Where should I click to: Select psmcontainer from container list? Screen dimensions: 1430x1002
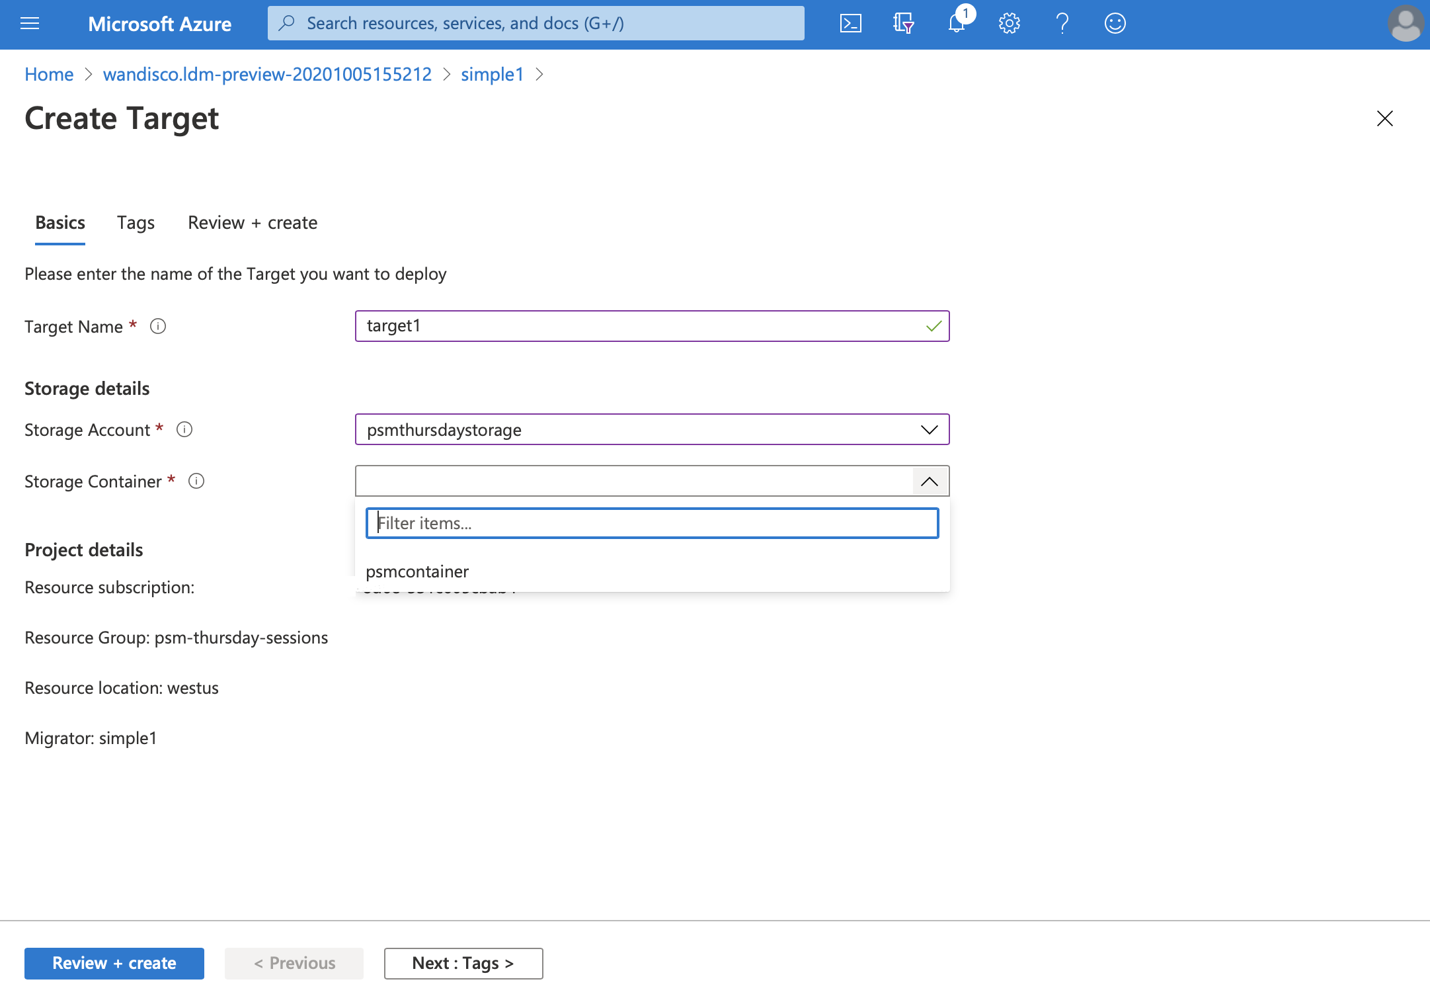point(418,571)
